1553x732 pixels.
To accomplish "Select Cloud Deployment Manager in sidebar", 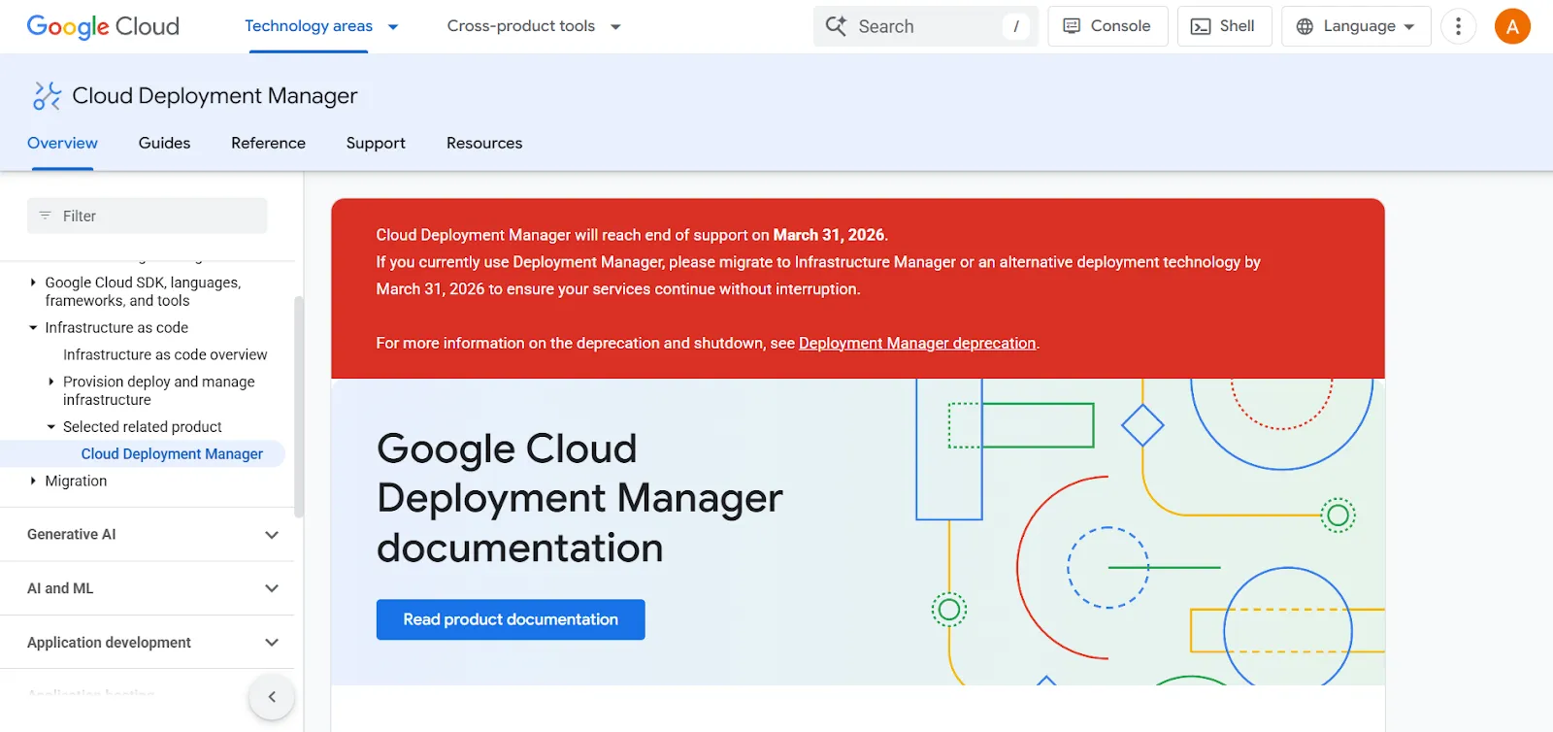I will tap(172, 453).
